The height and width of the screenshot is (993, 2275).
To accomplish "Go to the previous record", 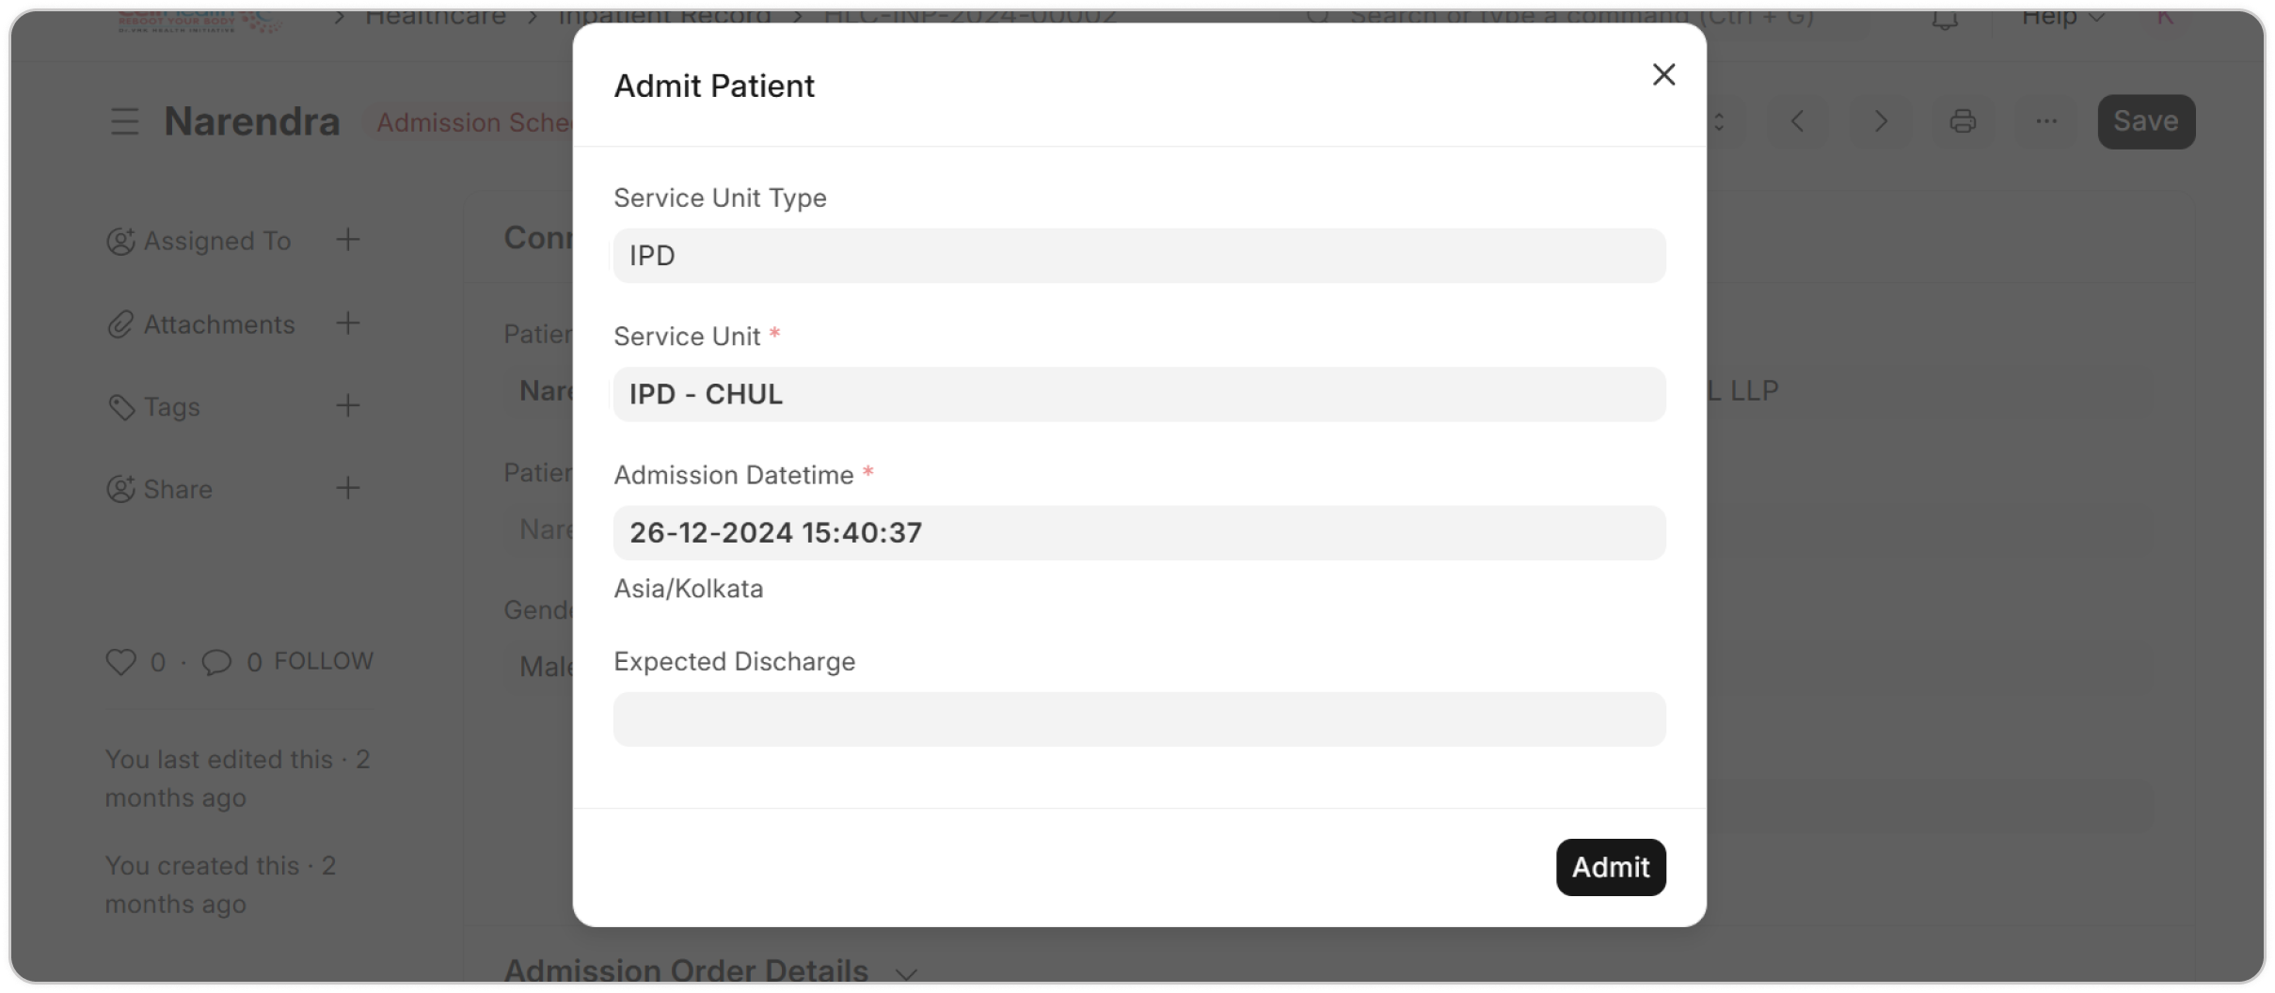I will 1797,121.
